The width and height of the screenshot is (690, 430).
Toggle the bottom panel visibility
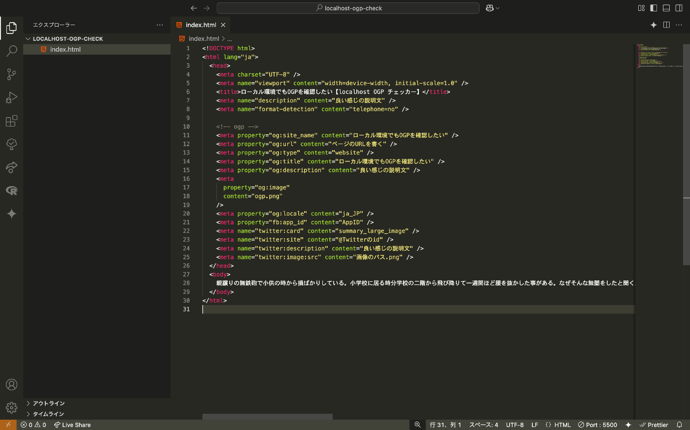(x=666, y=8)
